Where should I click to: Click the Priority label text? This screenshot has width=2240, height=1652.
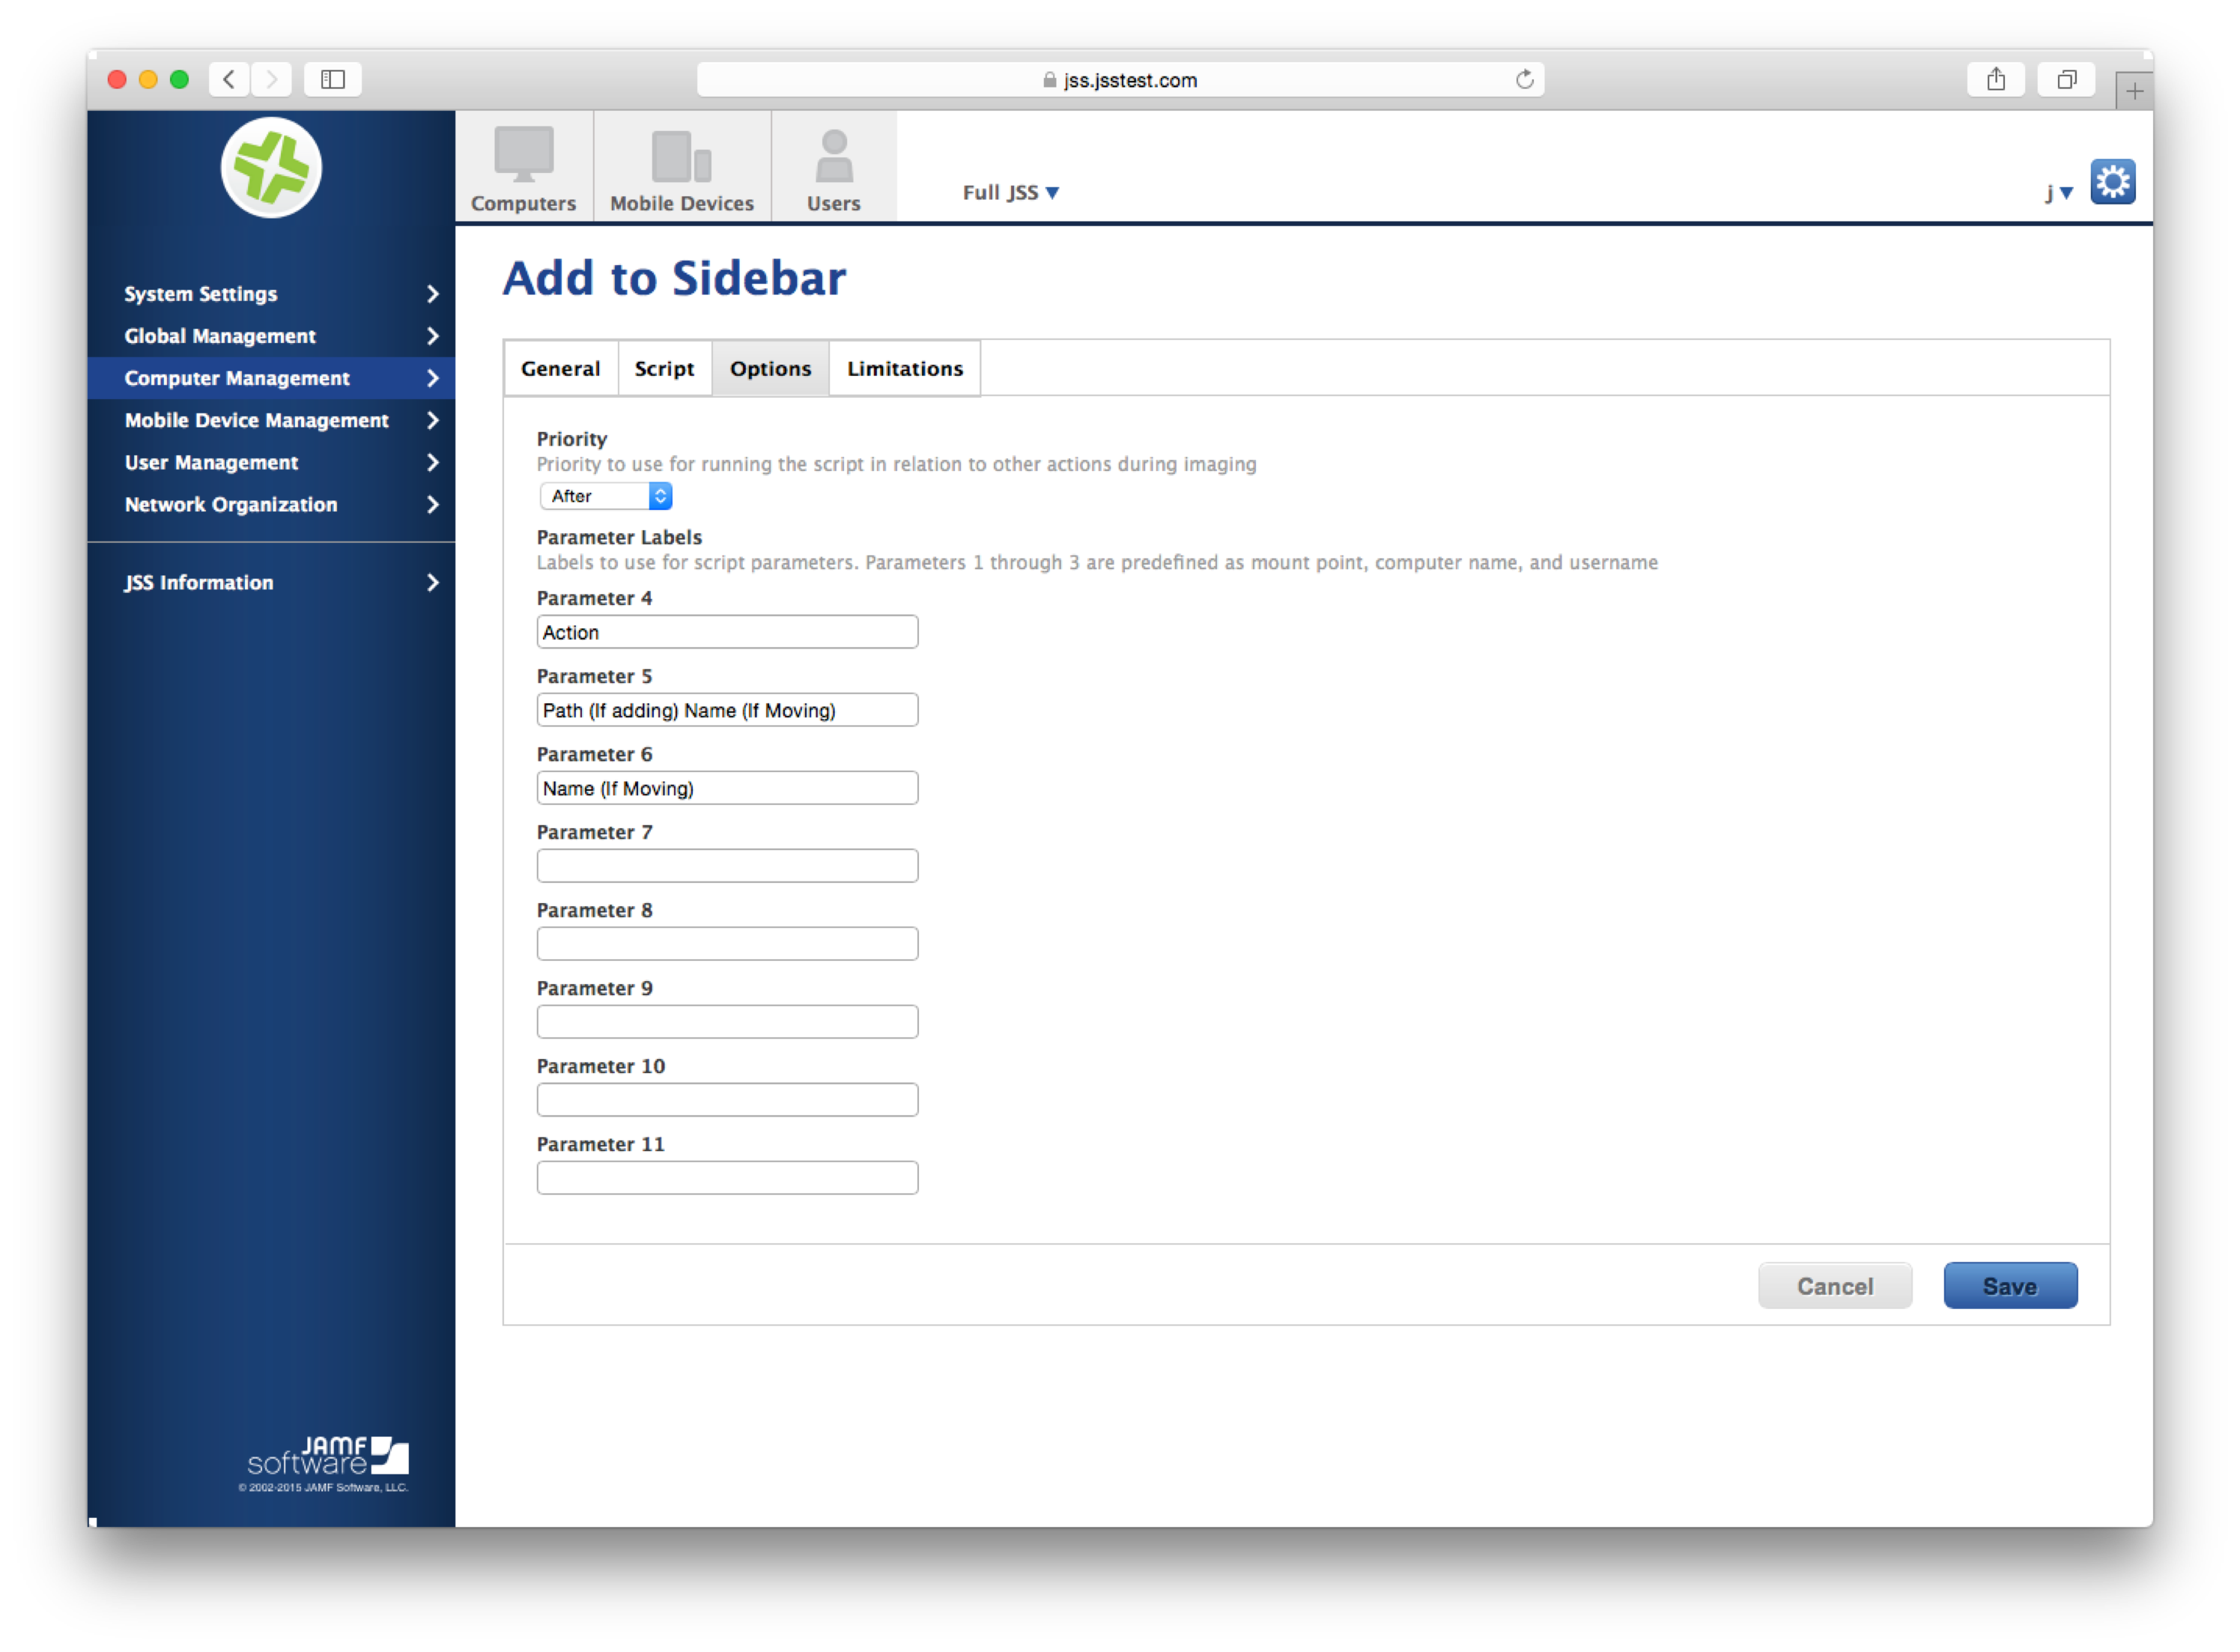coord(572,439)
